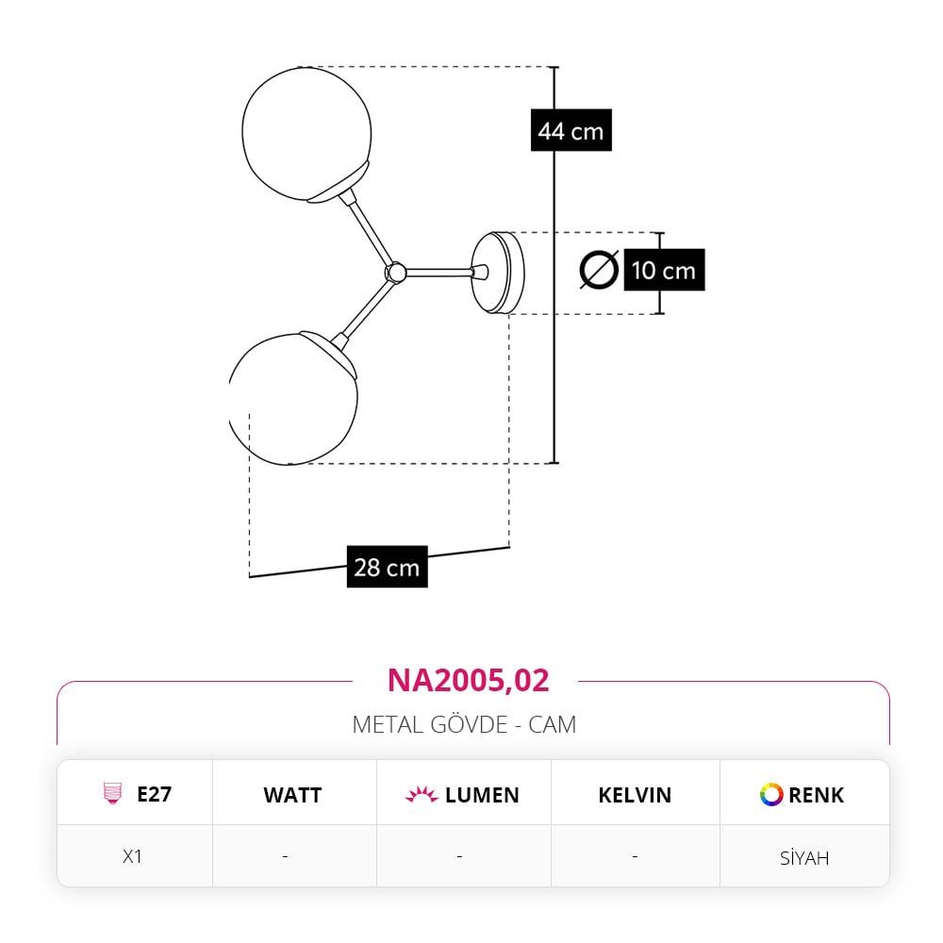The image size is (943, 943).
Task: Click the upper glass globe drawing
Action: [306, 135]
